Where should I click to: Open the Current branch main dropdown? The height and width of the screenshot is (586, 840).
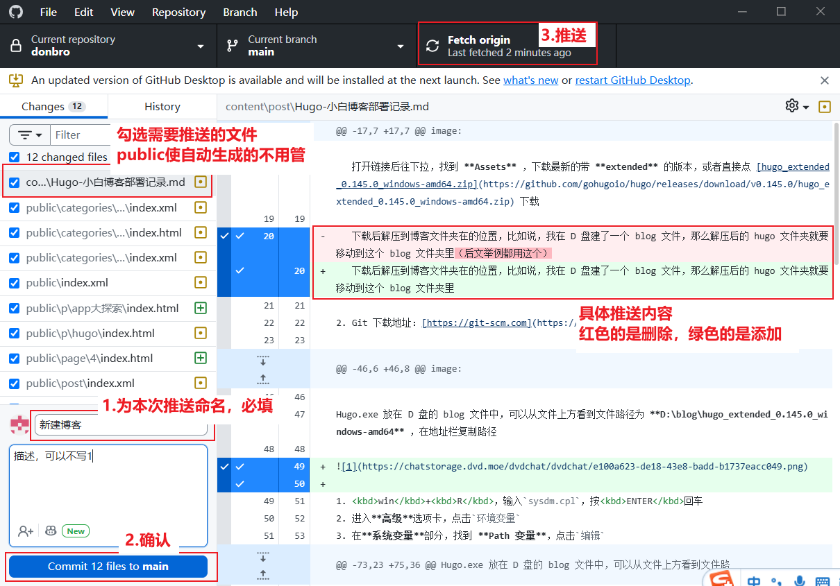tap(317, 46)
